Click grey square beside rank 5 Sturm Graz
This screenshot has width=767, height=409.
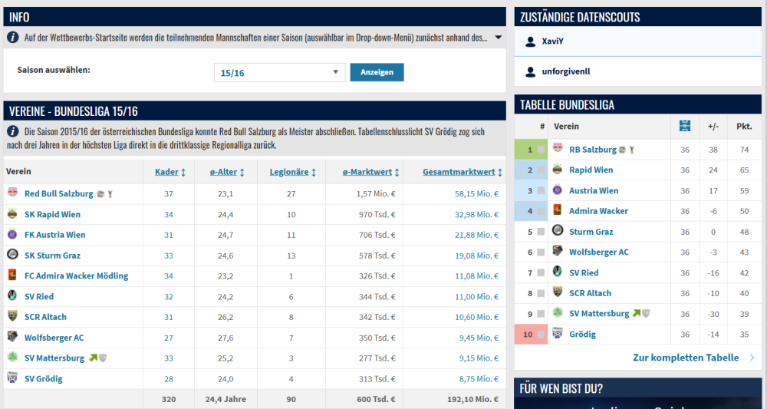coord(541,232)
